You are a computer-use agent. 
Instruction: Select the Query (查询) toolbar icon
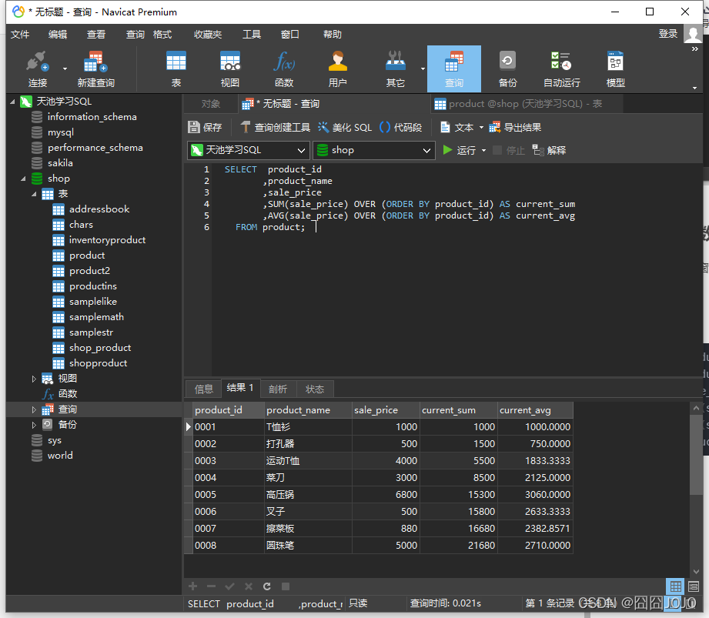pos(454,69)
